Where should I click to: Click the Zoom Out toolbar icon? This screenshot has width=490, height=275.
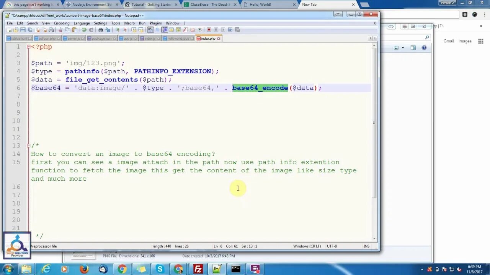point(124,30)
